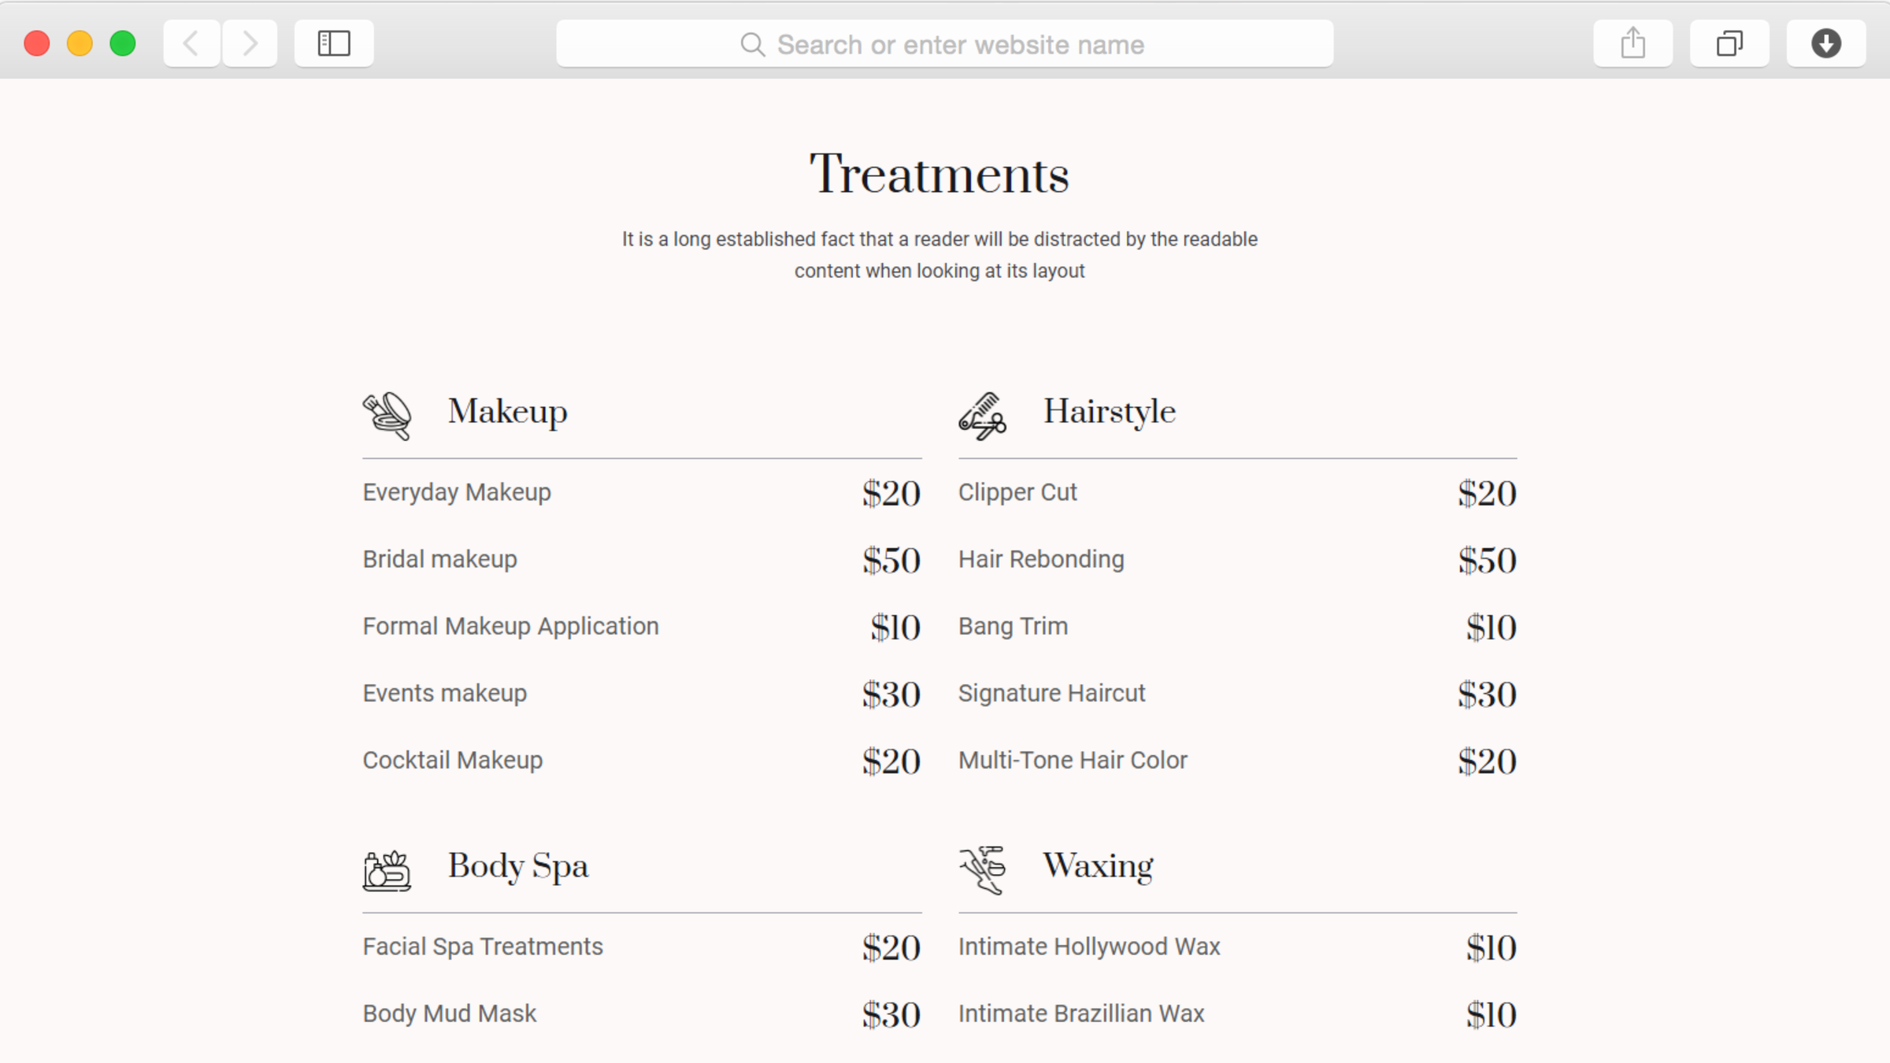Screen dimensions: 1890x1063
Task: Show all tabs overview icon
Action: (1729, 43)
